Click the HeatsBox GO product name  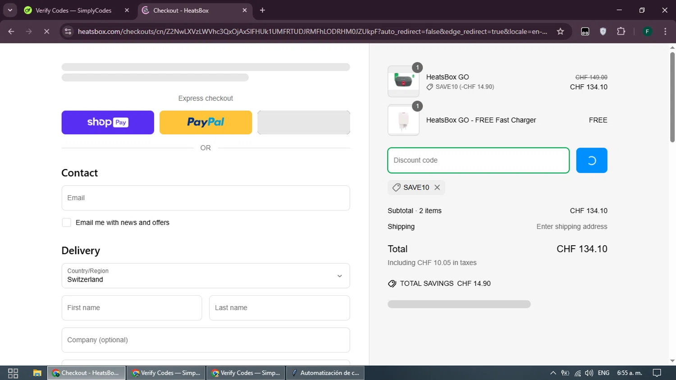(x=448, y=77)
